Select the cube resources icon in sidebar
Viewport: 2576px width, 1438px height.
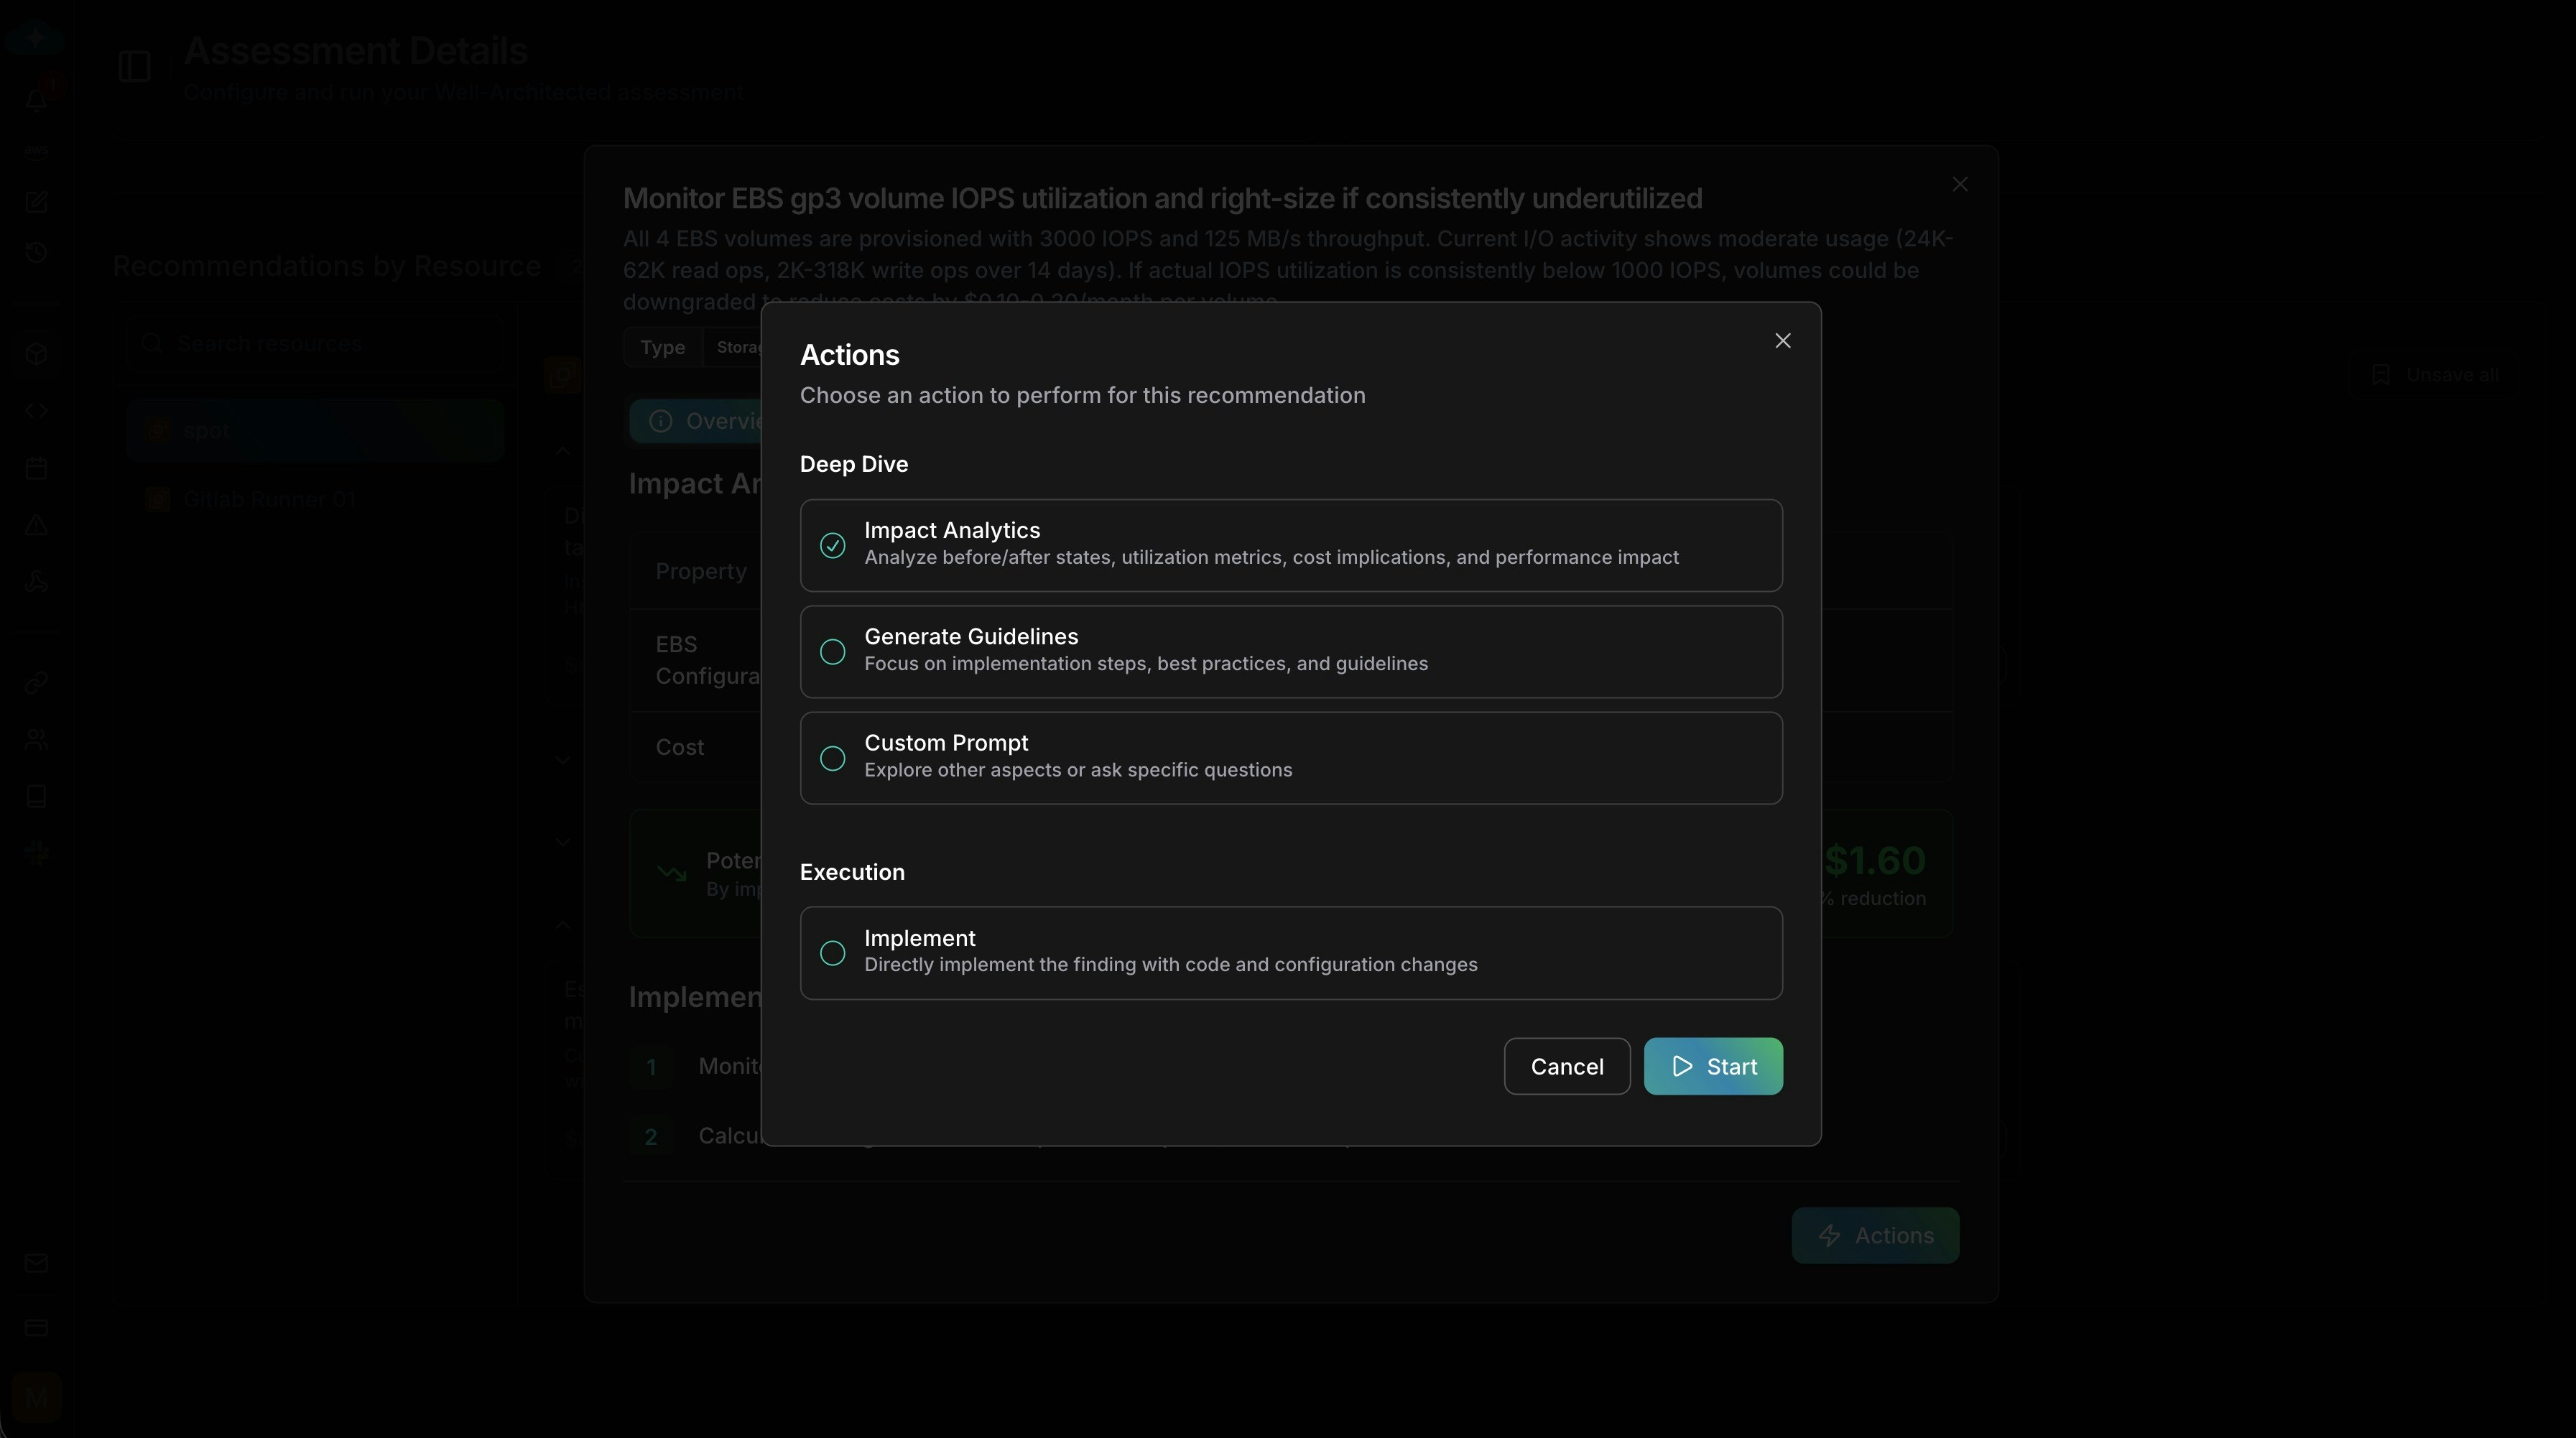(37, 354)
